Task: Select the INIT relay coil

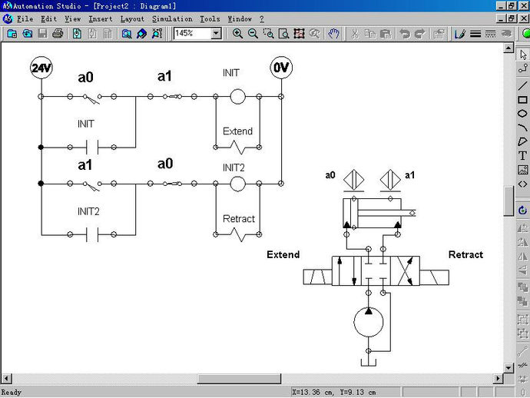Action: (237, 97)
